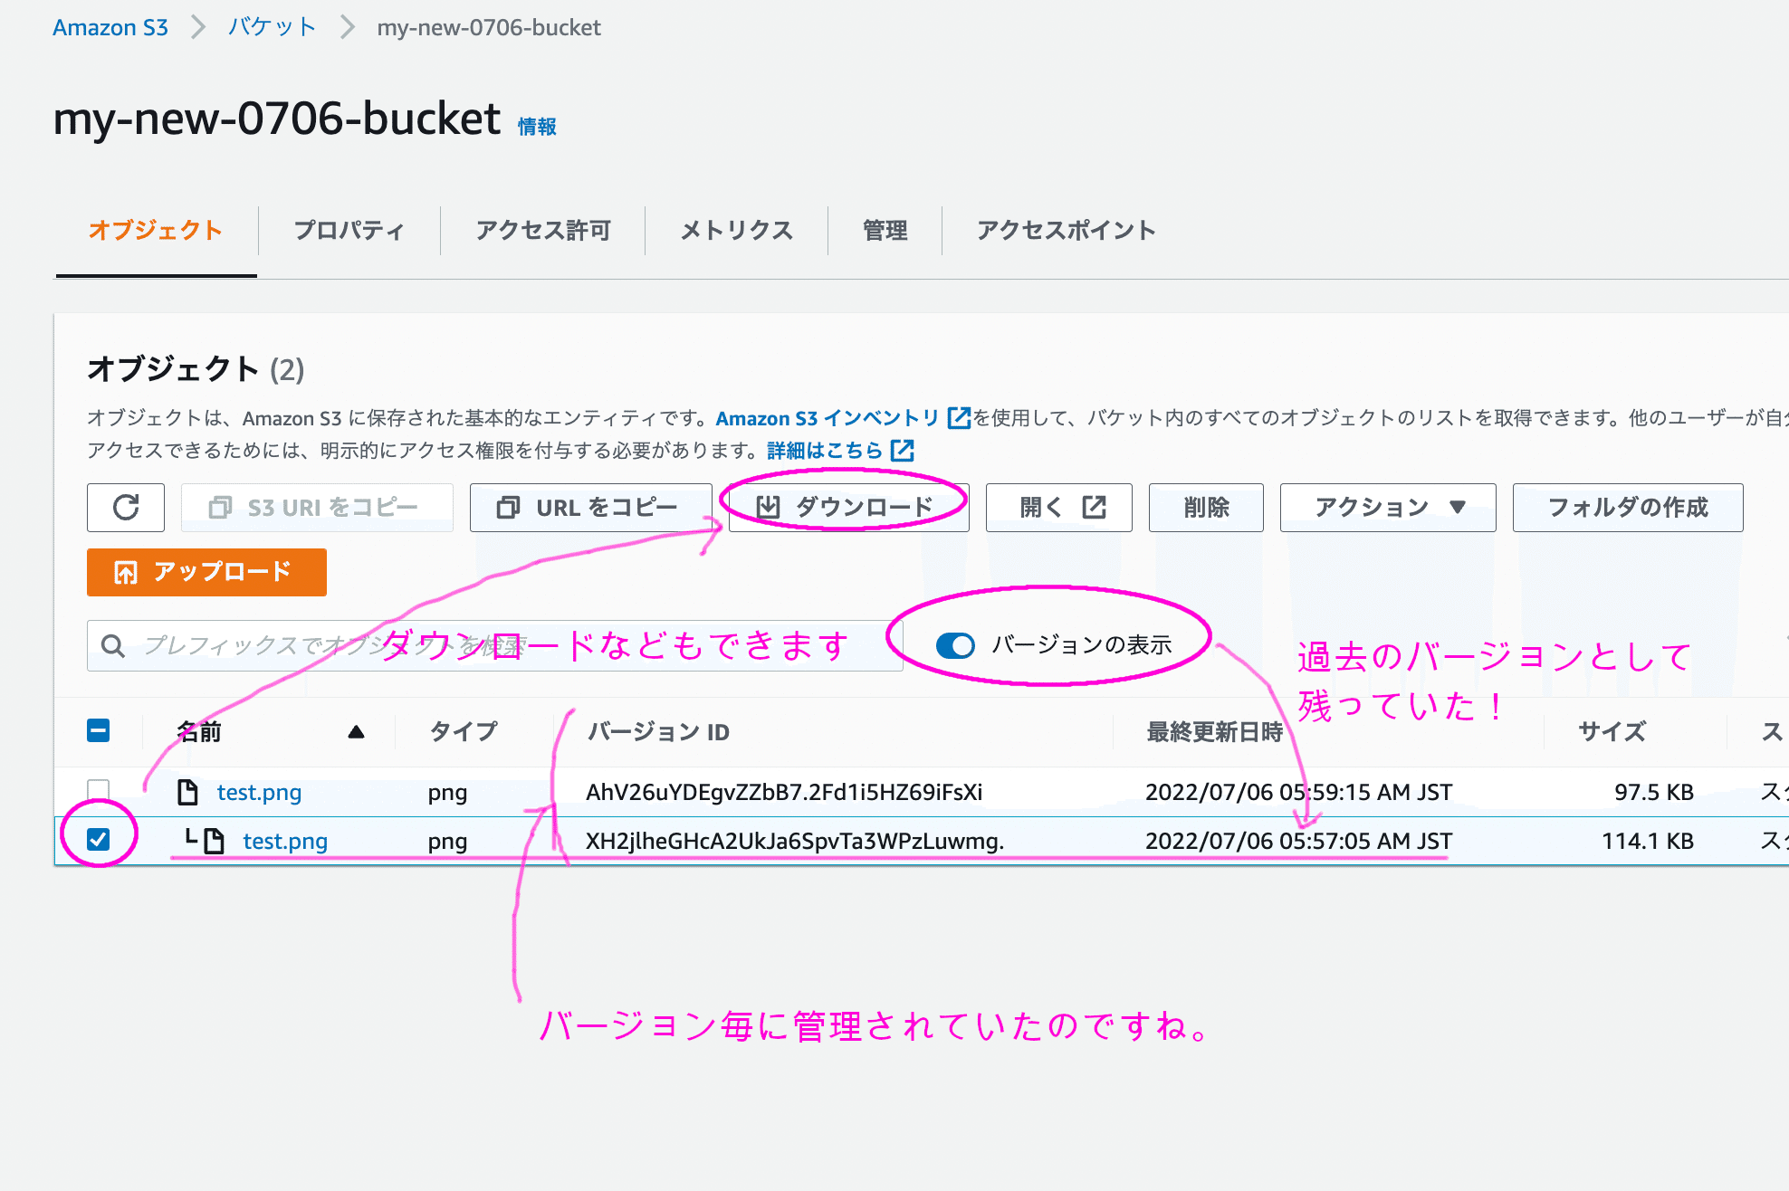Toggle the select-all header checkbox

coord(99,730)
